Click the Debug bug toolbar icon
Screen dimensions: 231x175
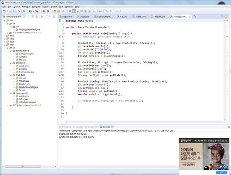[24, 11]
